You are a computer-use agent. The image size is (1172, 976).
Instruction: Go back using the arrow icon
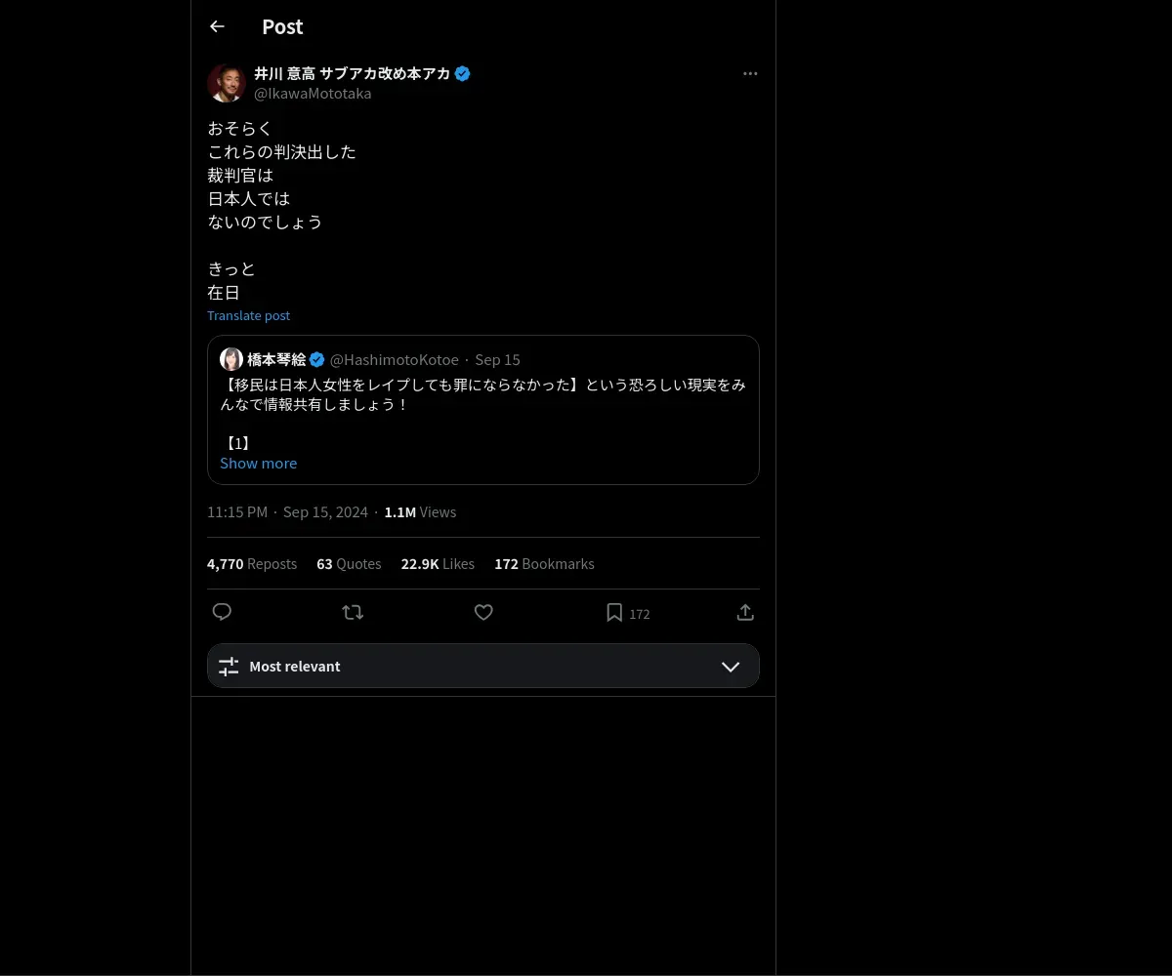click(217, 26)
